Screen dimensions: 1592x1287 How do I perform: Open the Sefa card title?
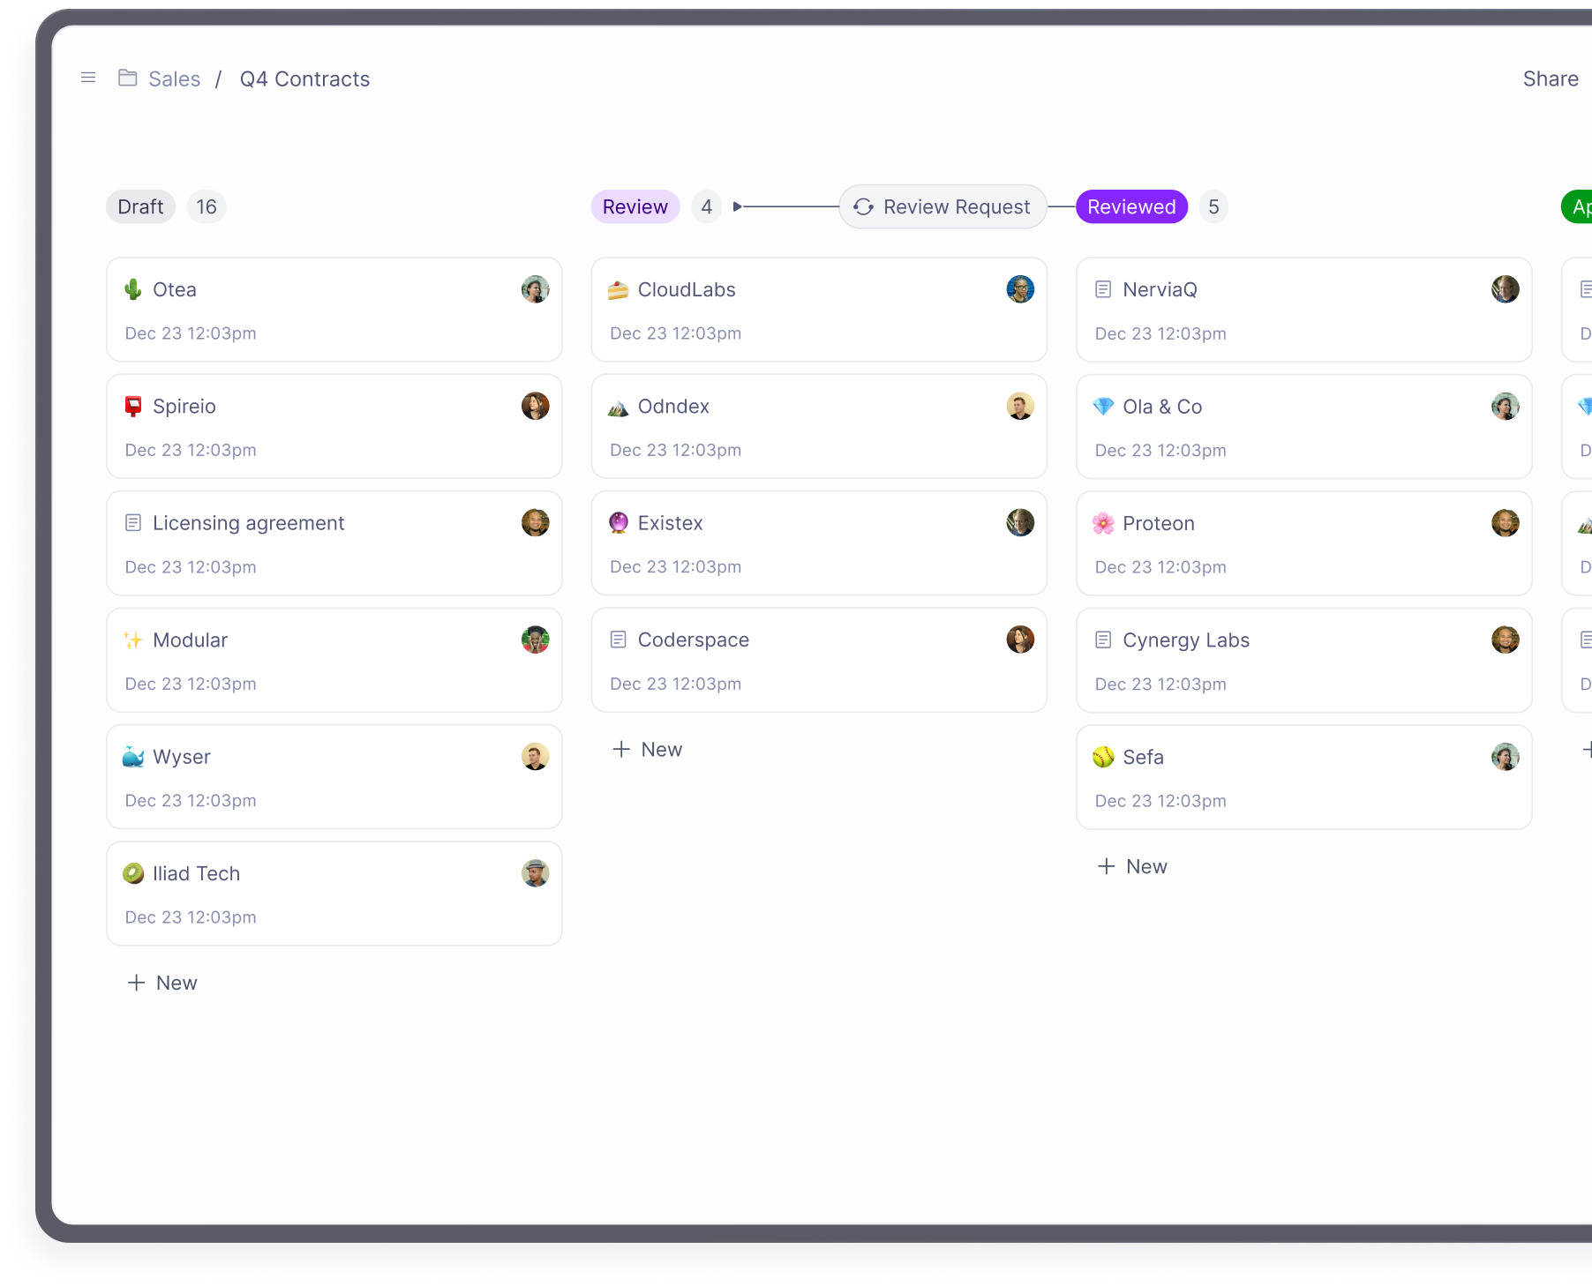(x=1143, y=757)
